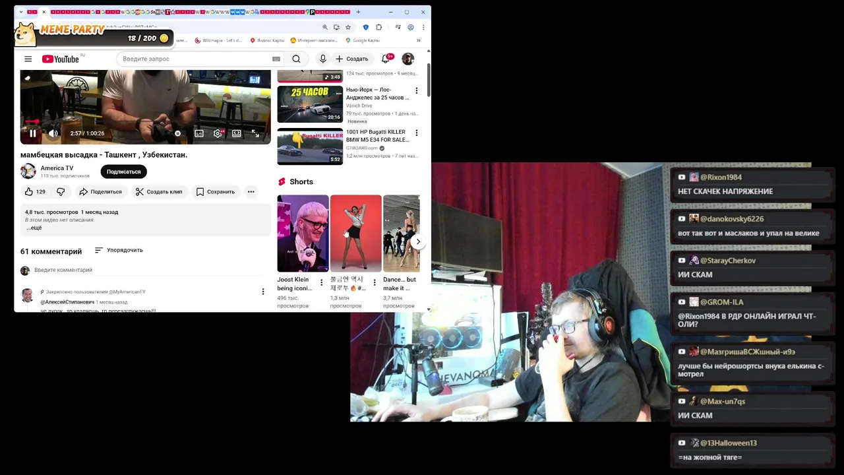Open the account avatar menu
Screen dimensions: 844x475
tap(408, 59)
